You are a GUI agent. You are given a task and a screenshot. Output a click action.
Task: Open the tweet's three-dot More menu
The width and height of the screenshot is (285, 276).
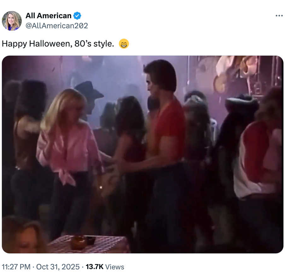click(279, 16)
